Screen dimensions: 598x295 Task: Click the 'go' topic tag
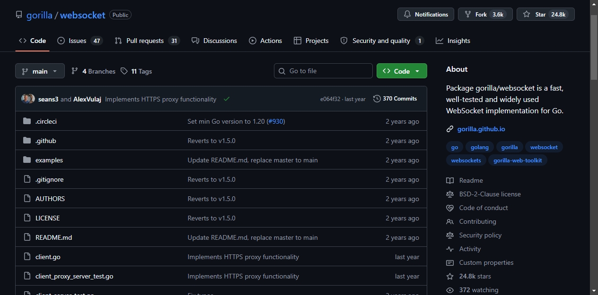[x=455, y=147]
